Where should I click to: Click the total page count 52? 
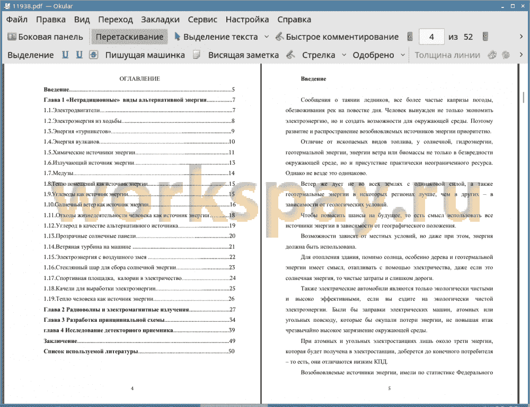tap(468, 37)
